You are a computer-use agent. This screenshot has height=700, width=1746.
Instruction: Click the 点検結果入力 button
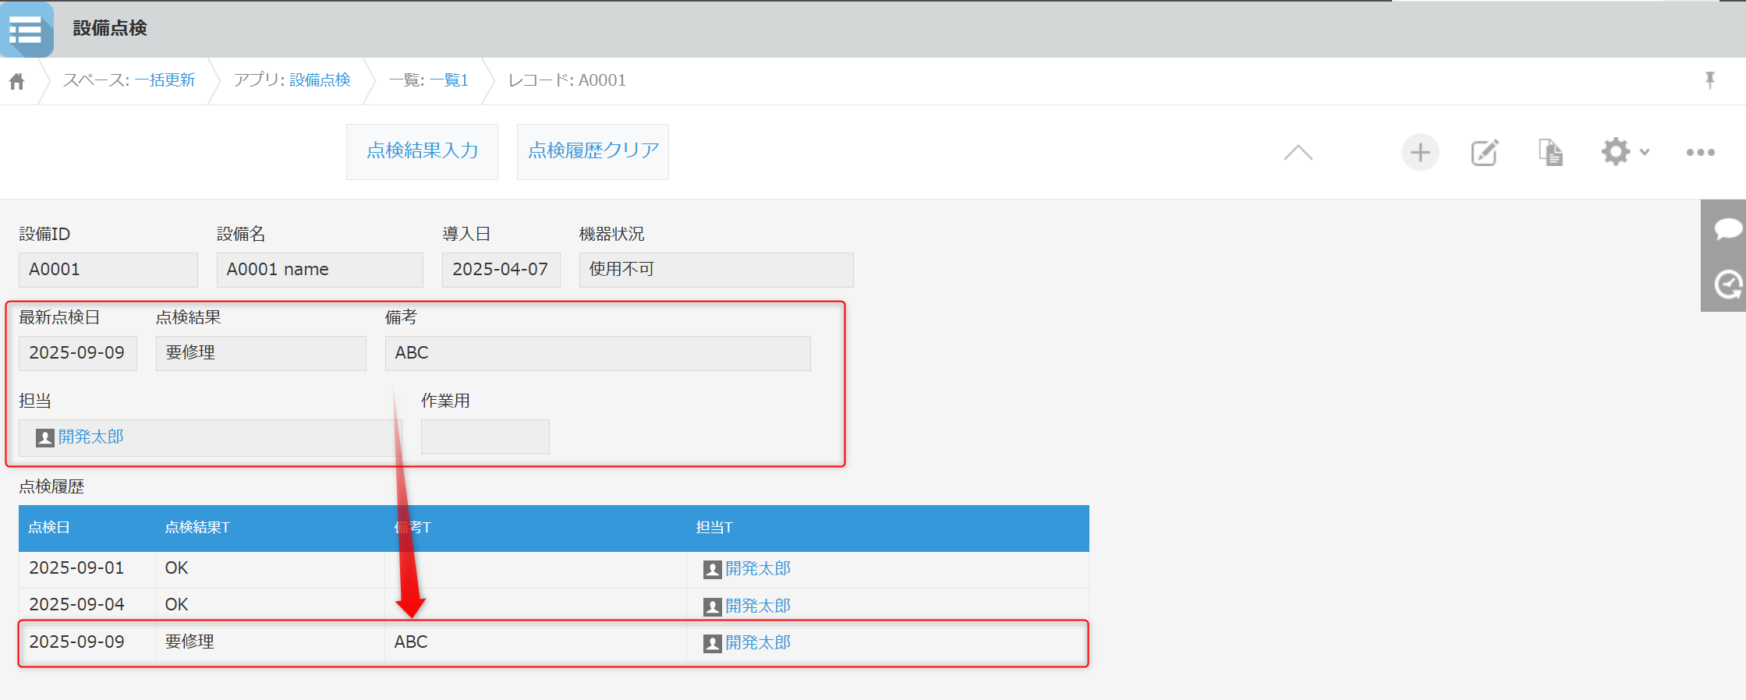422,151
